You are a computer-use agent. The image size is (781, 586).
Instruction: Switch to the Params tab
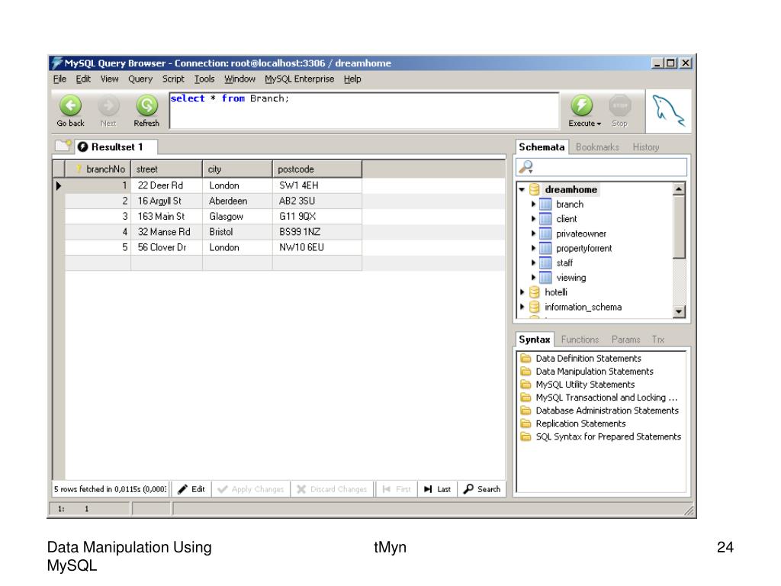(x=625, y=340)
